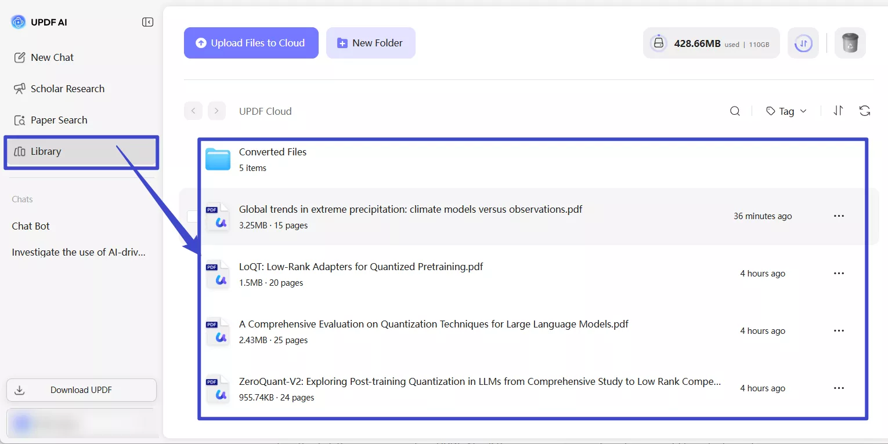Refresh the cloud file list
888x444 pixels.
pos(864,111)
